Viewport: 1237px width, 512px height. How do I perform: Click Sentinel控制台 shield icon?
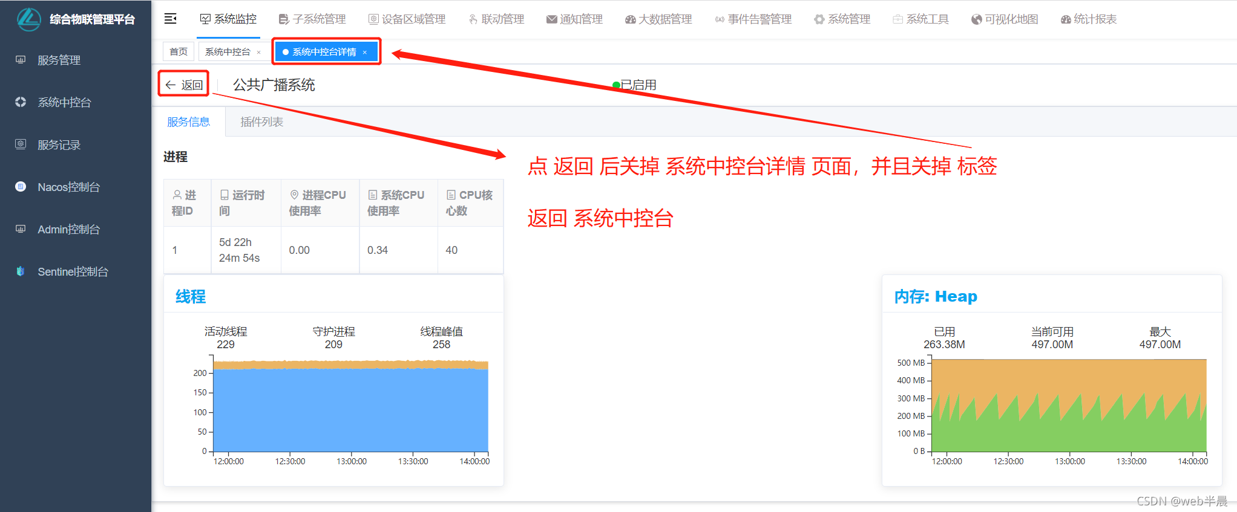point(21,271)
